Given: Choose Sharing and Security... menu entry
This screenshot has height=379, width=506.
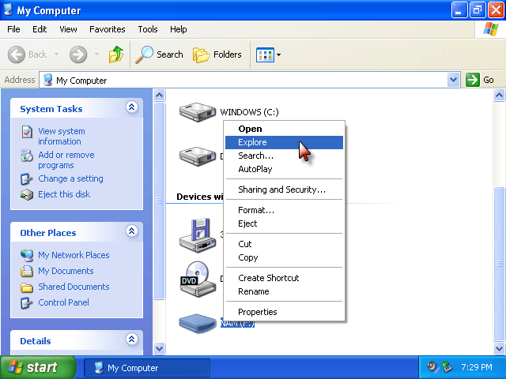Looking at the screenshot, I should click(x=284, y=189).
